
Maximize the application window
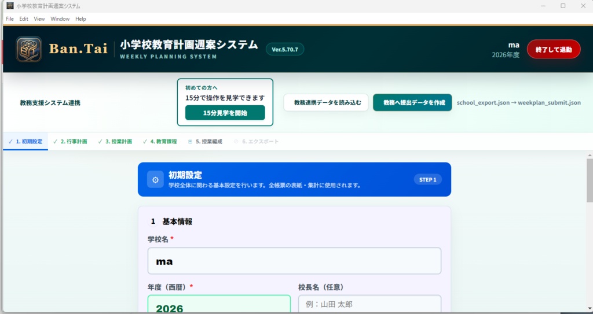[x=563, y=6]
